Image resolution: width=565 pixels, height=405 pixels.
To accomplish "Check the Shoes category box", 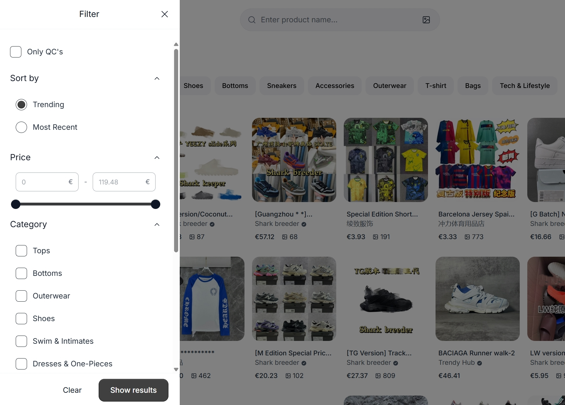I will tap(21, 319).
